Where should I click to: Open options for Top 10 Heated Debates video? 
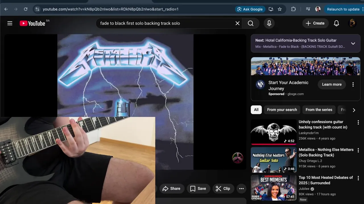358,178
